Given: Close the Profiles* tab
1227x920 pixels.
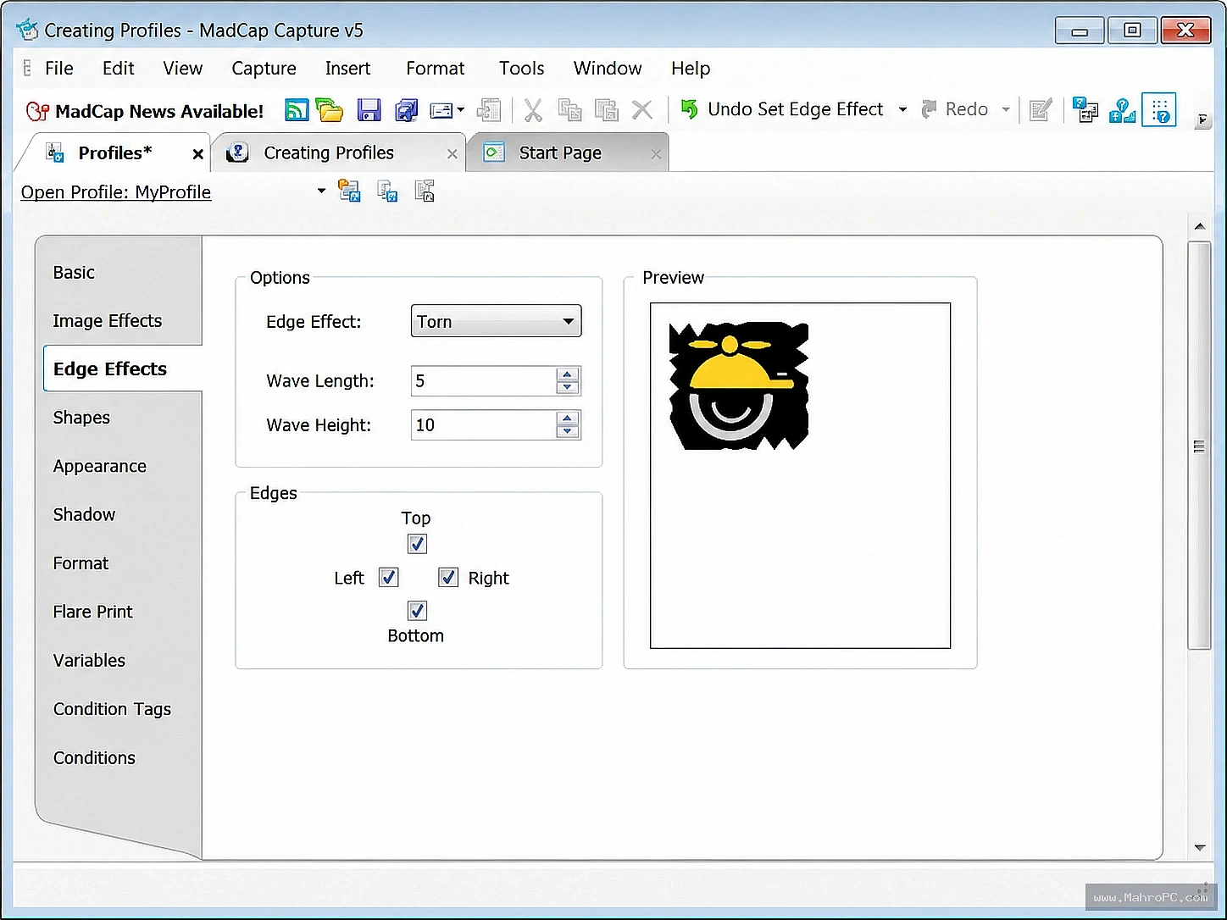Looking at the screenshot, I should point(197,154).
